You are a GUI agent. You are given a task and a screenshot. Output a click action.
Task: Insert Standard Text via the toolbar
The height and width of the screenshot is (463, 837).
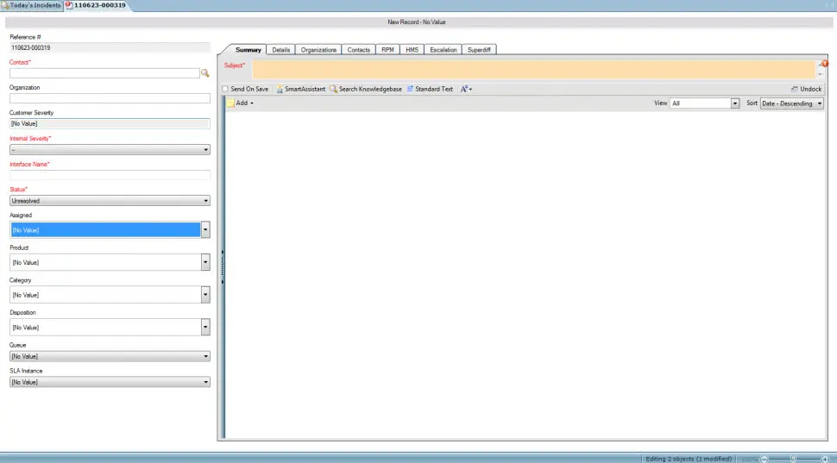click(430, 89)
